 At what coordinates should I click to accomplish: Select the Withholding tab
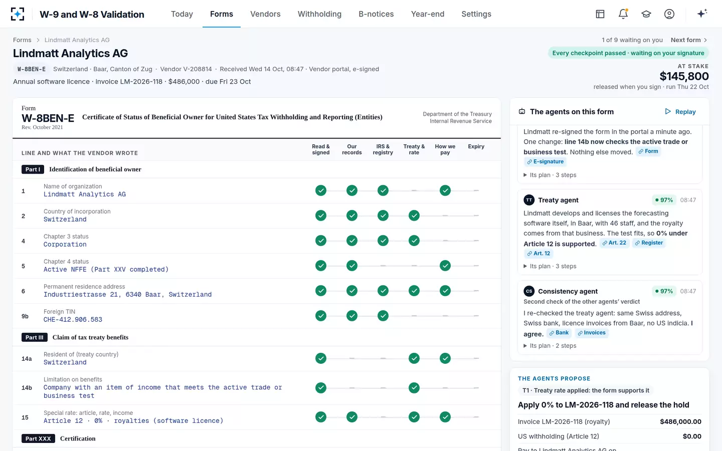point(319,14)
